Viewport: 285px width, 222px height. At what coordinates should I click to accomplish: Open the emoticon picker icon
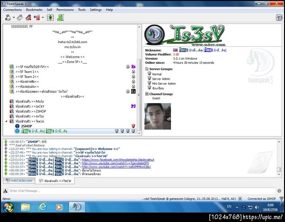279,190
